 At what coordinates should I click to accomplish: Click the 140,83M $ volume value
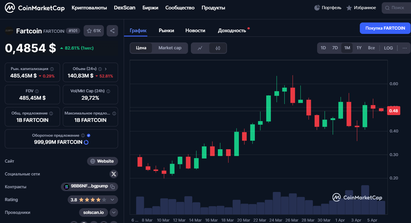(x=80, y=76)
